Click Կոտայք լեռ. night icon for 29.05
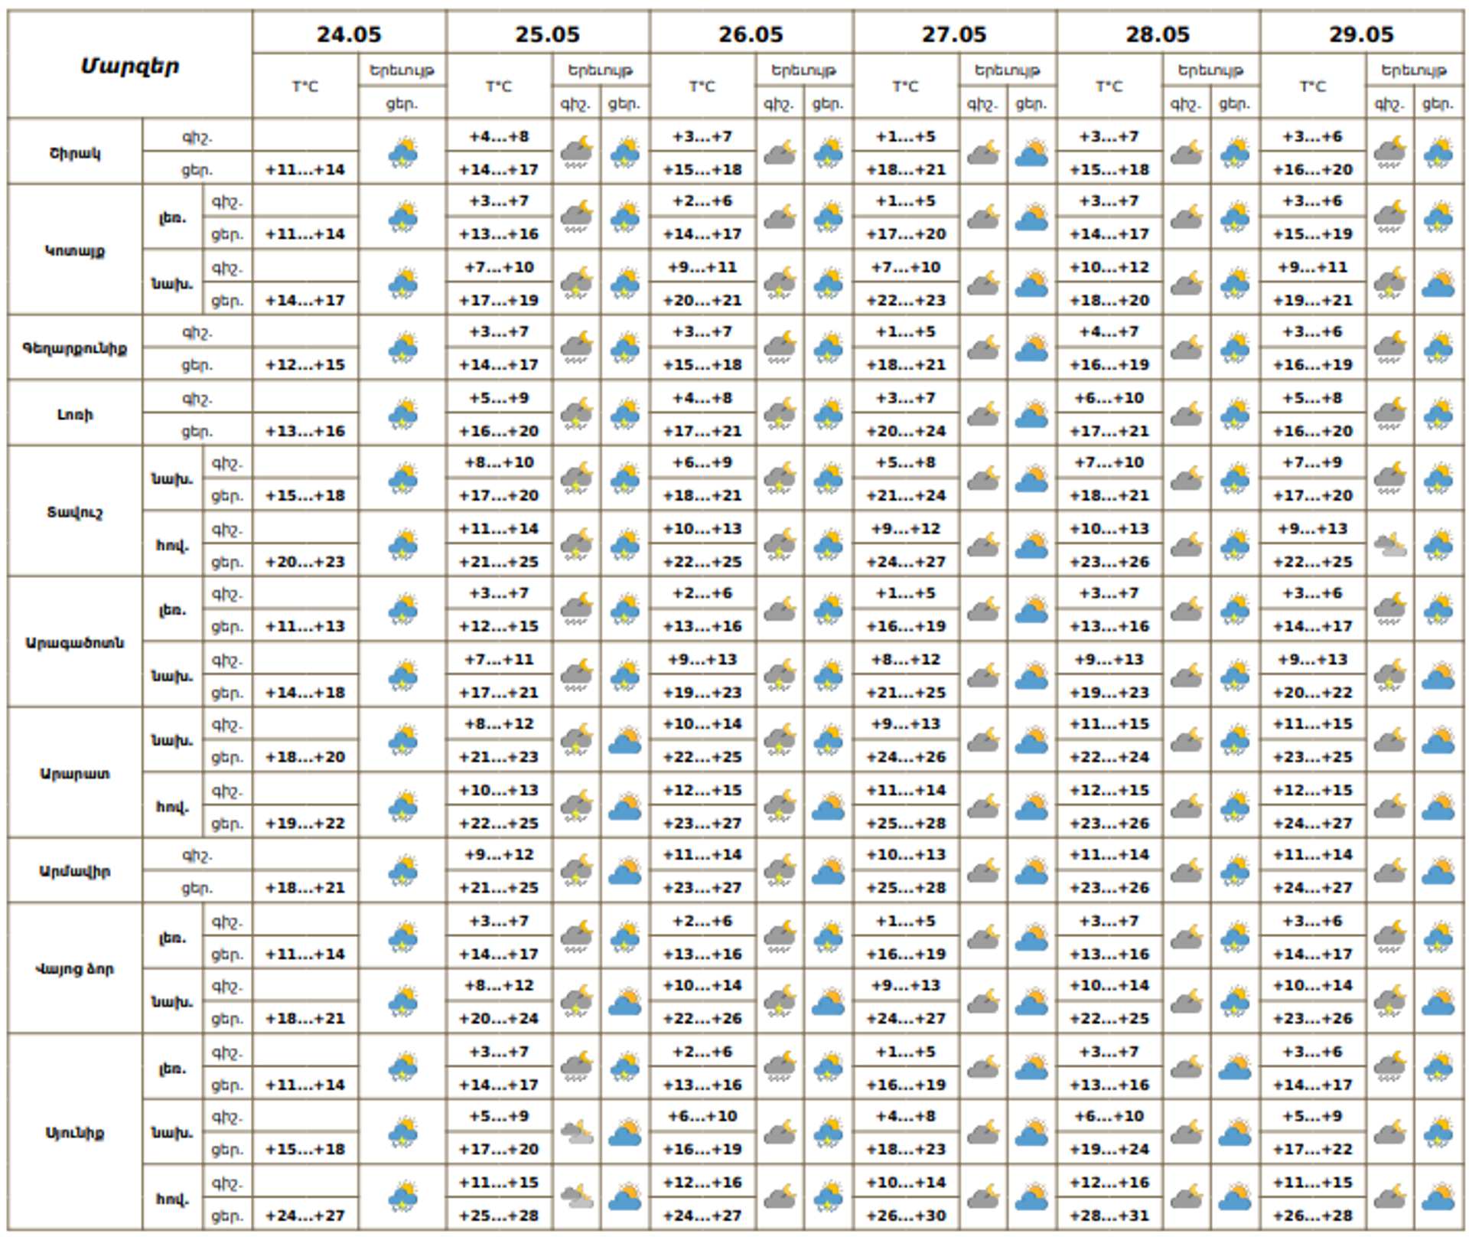Viewport: 1469px width, 1237px height. pos(1389,217)
